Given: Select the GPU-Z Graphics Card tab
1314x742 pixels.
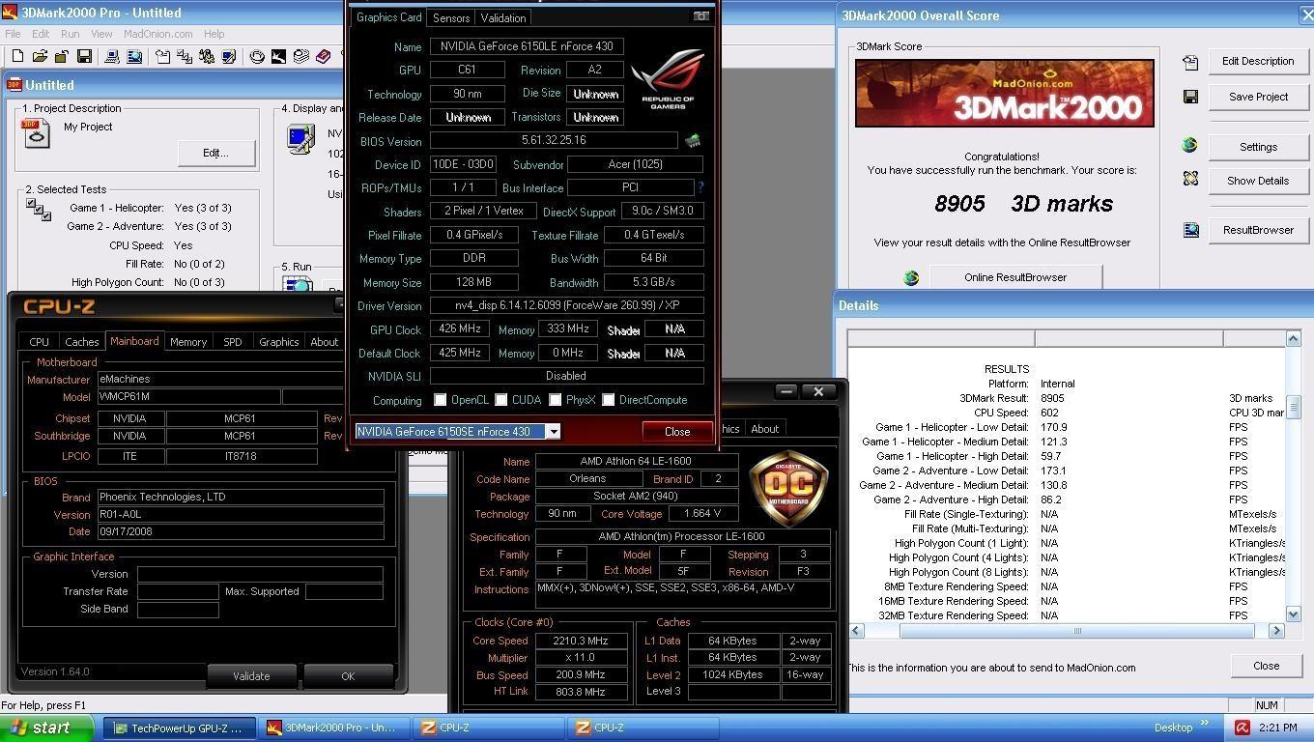Looking at the screenshot, I should click(x=389, y=17).
